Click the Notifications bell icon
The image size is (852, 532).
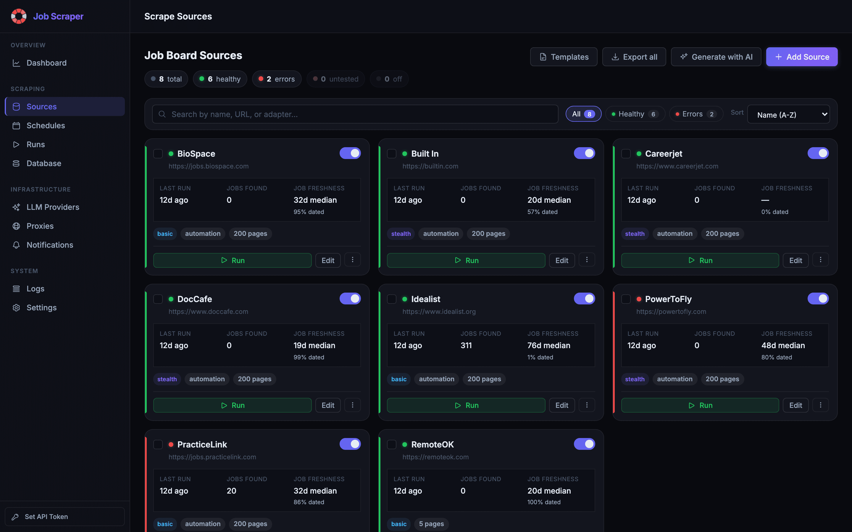click(x=16, y=245)
